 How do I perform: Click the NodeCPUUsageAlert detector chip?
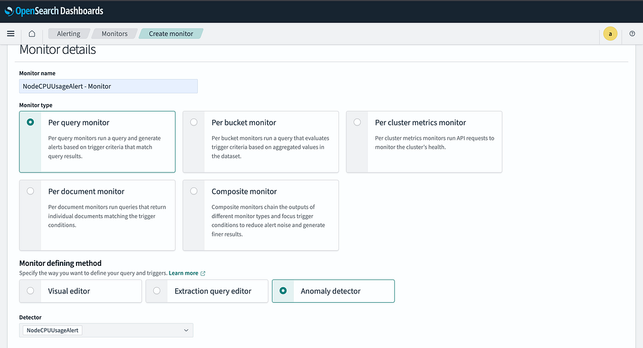pyautogui.click(x=53, y=330)
